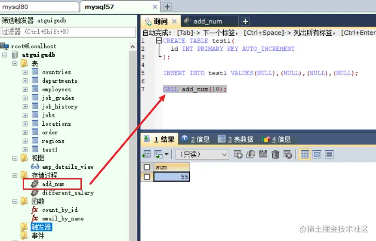Open the 1 结果 result tab
Viewport: 376px width, 241px height.
(x=159, y=139)
